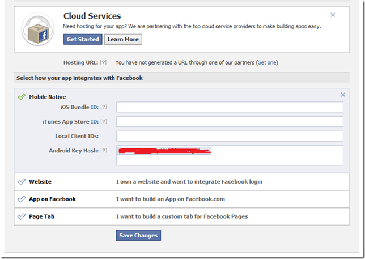Click the 'Get one' hosting link

click(x=267, y=63)
